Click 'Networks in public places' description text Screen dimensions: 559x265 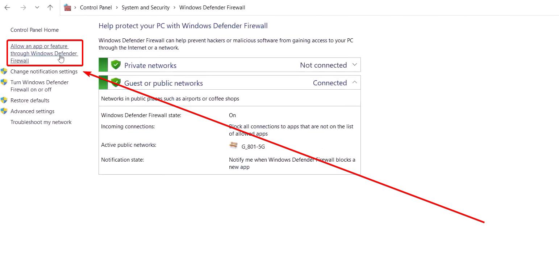tap(170, 99)
